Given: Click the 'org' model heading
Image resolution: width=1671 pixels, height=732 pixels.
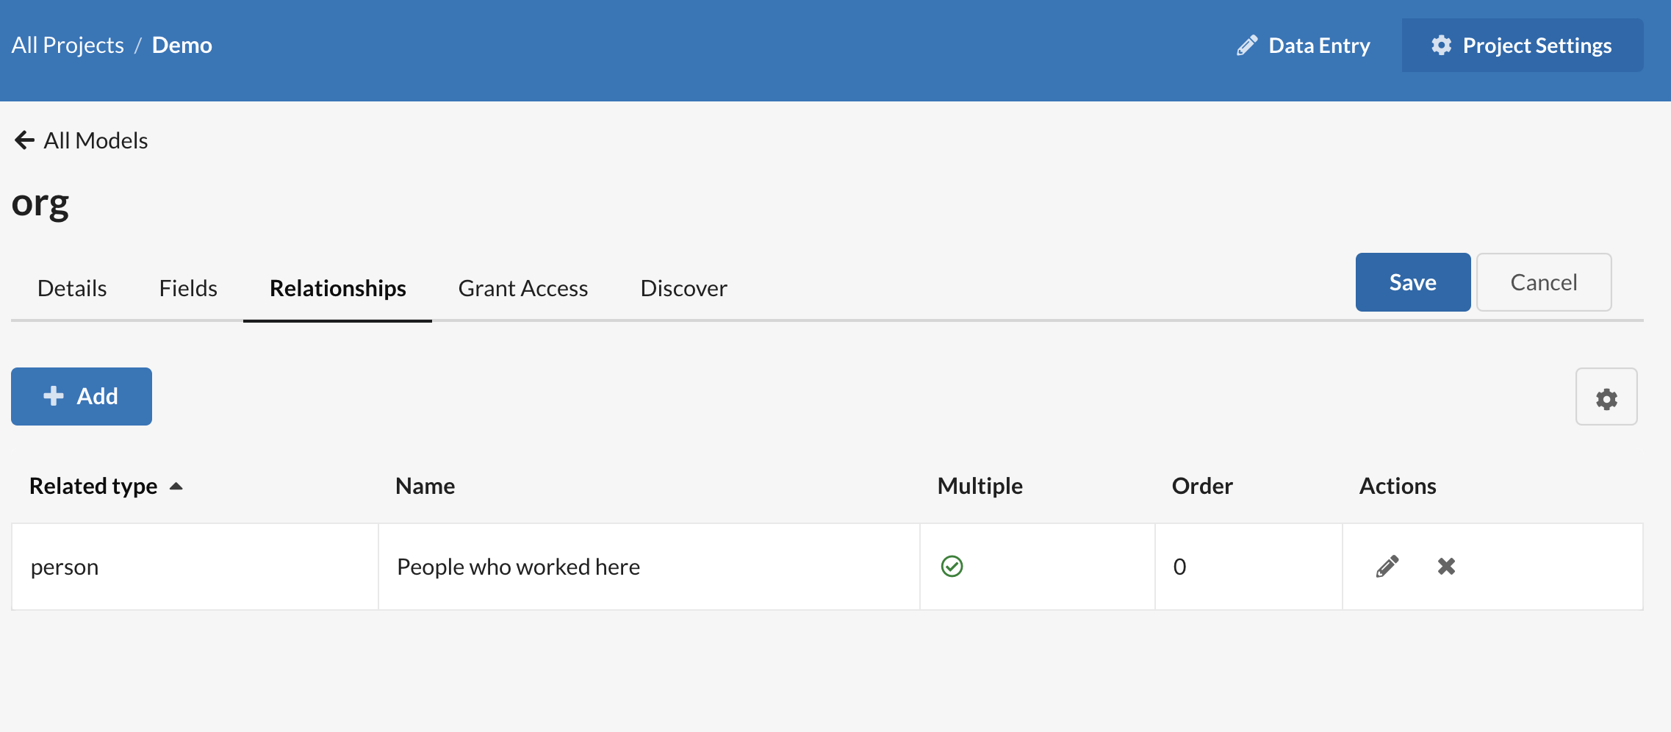Looking at the screenshot, I should 40,204.
